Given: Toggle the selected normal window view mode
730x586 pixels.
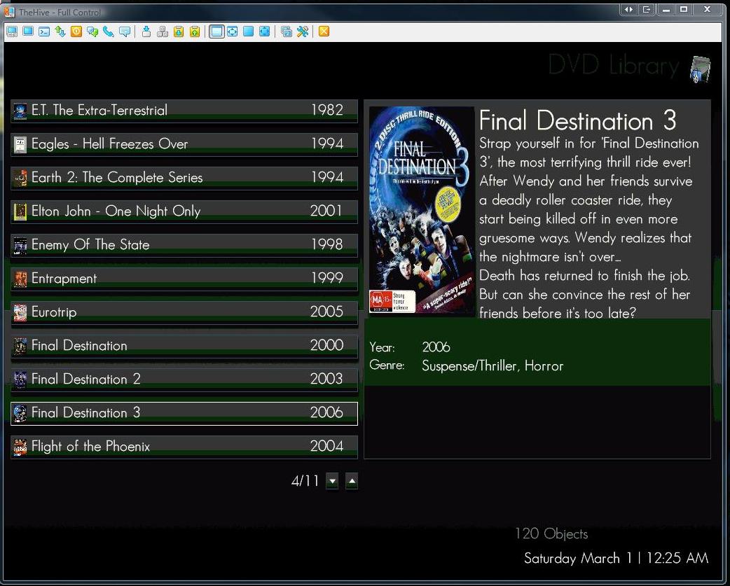Looking at the screenshot, I should coord(216,32).
